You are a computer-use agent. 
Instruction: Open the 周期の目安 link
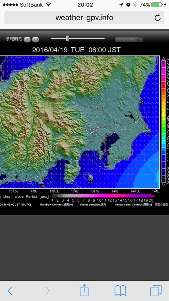pos(161,205)
